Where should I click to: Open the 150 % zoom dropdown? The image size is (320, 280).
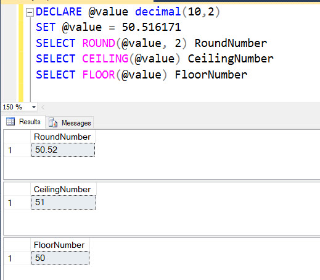pos(34,107)
